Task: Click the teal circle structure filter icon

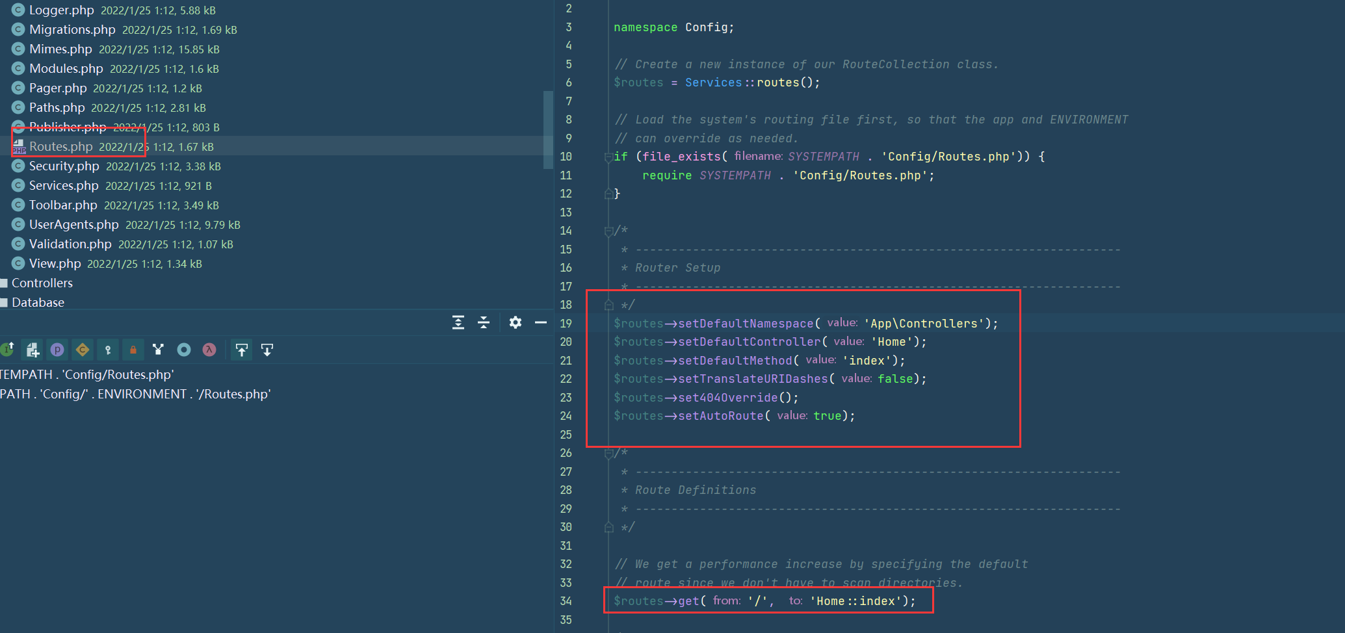Action: coord(184,350)
